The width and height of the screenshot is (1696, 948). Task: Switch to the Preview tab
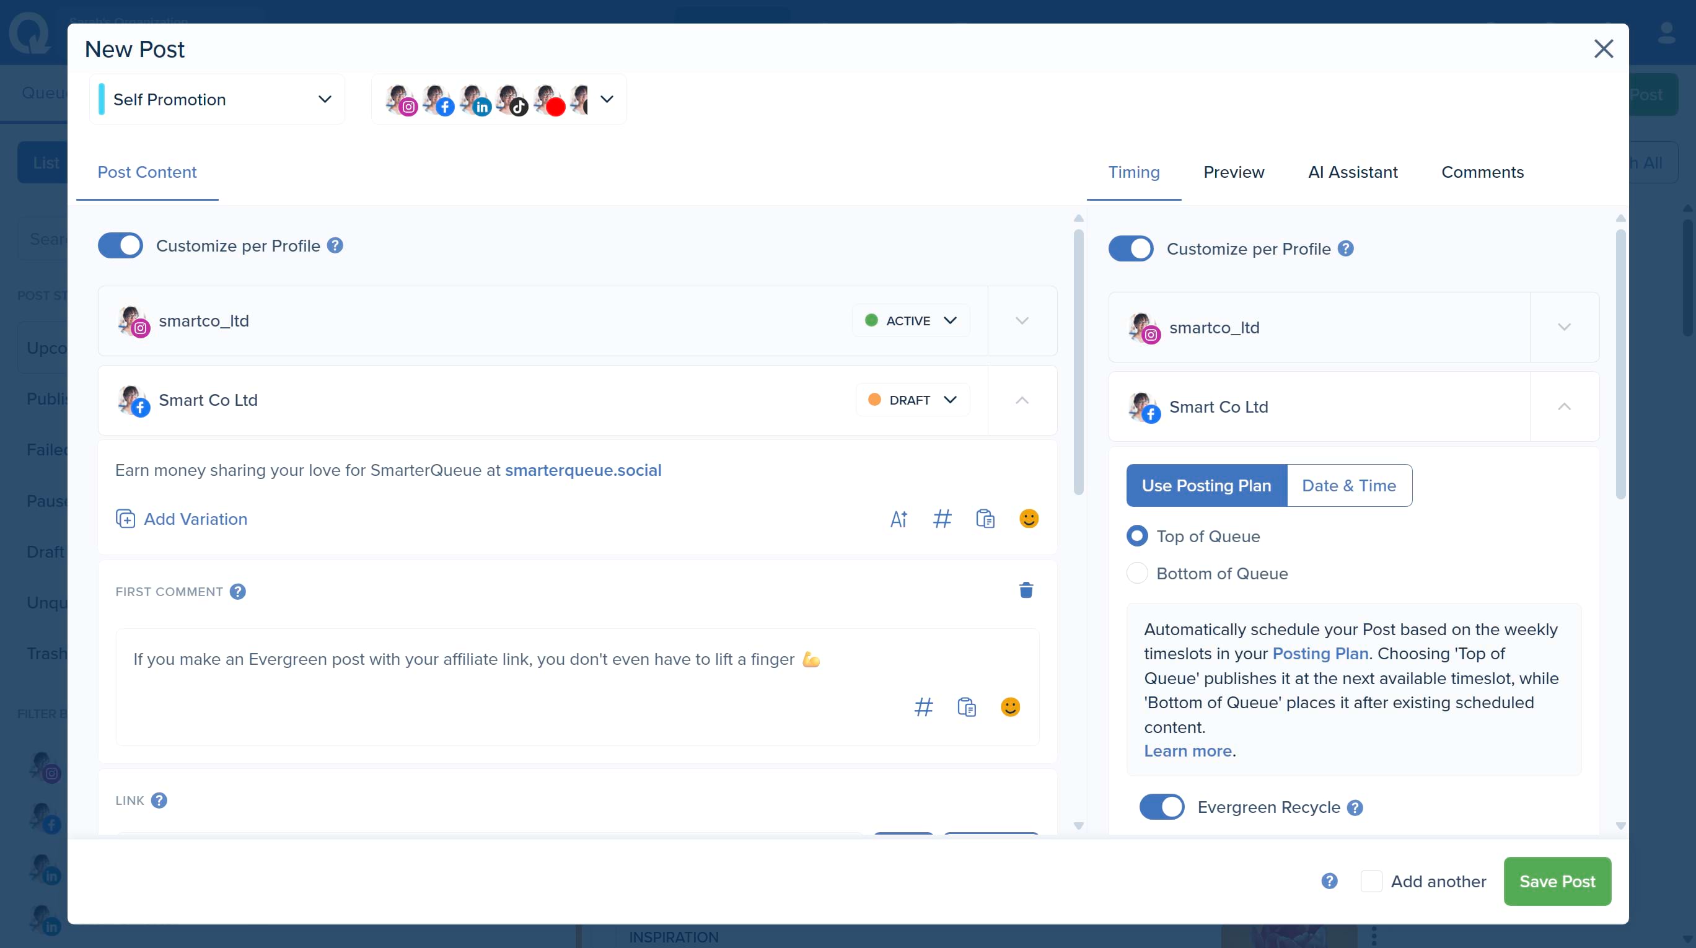[1233, 172]
